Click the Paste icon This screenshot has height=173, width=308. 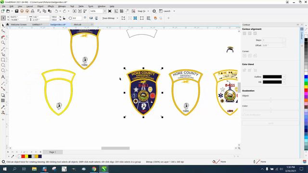[50, 11]
